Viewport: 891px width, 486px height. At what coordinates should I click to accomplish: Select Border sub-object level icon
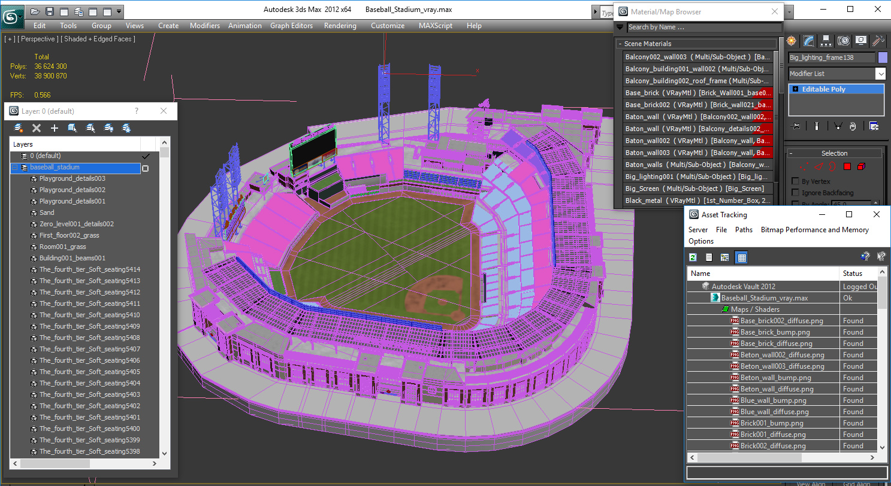pos(833,166)
